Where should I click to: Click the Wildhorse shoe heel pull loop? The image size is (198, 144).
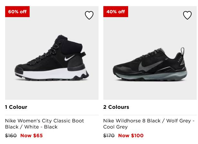(183, 51)
